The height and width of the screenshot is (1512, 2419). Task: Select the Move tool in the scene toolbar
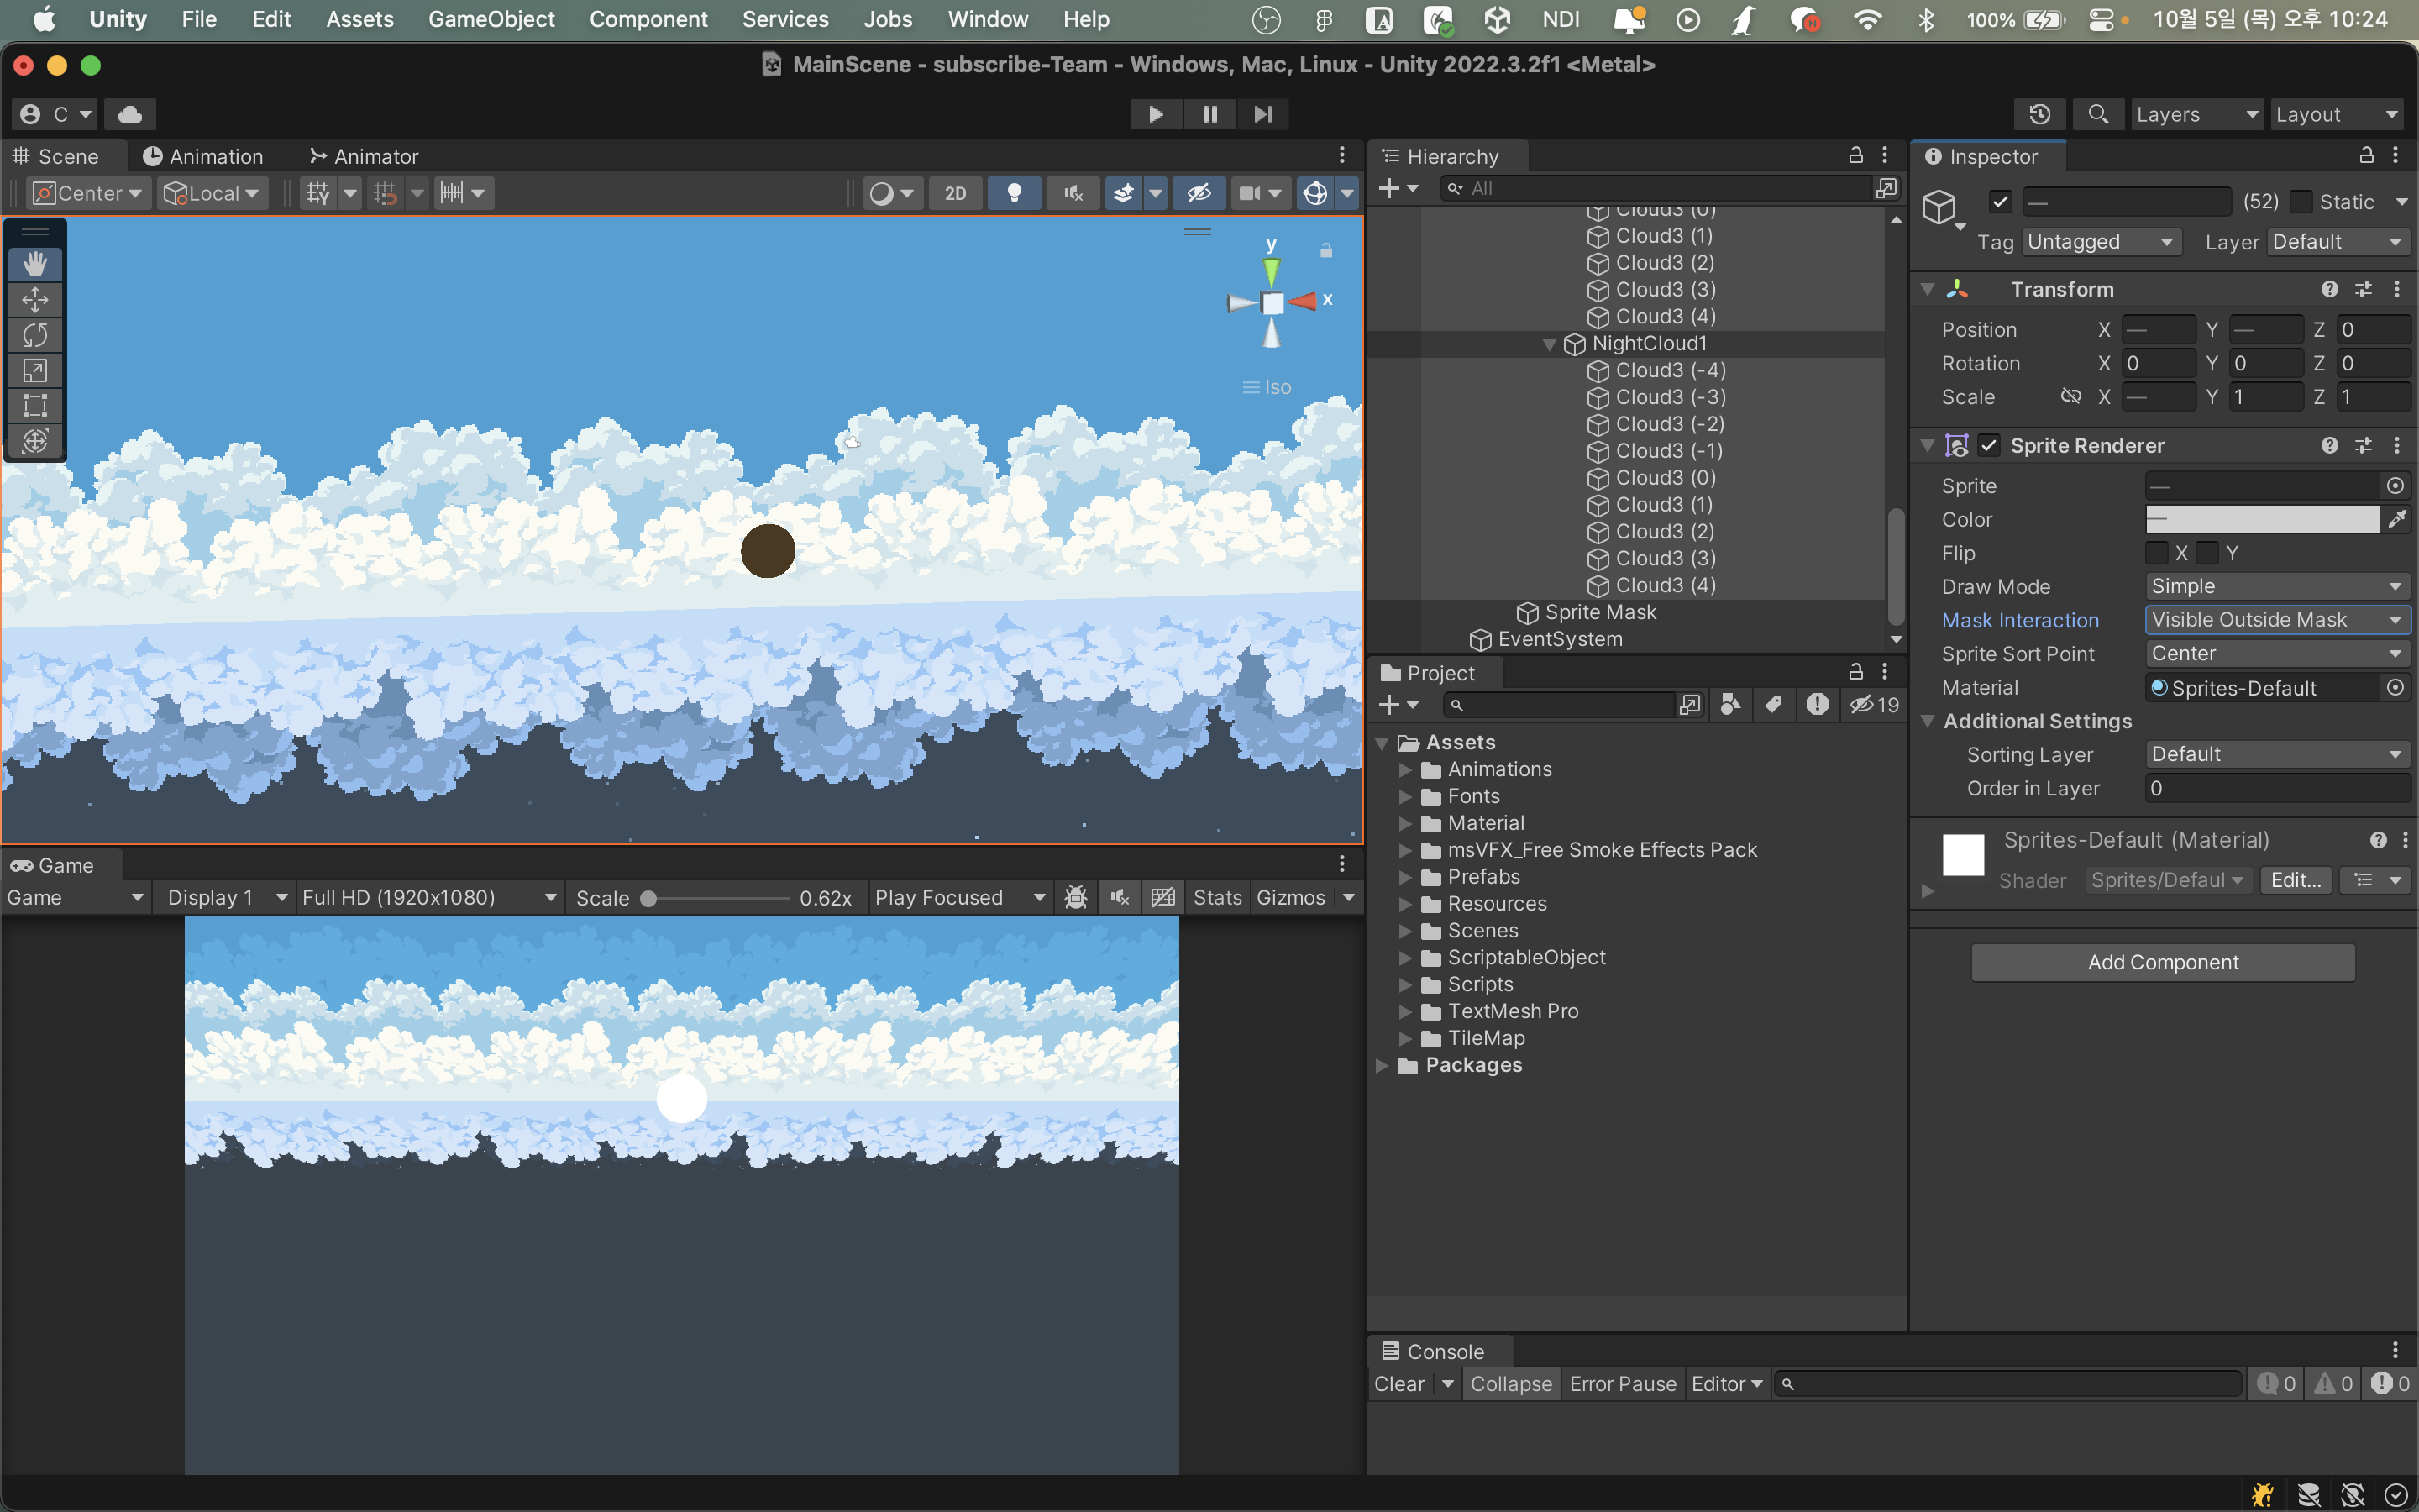[35, 300]
